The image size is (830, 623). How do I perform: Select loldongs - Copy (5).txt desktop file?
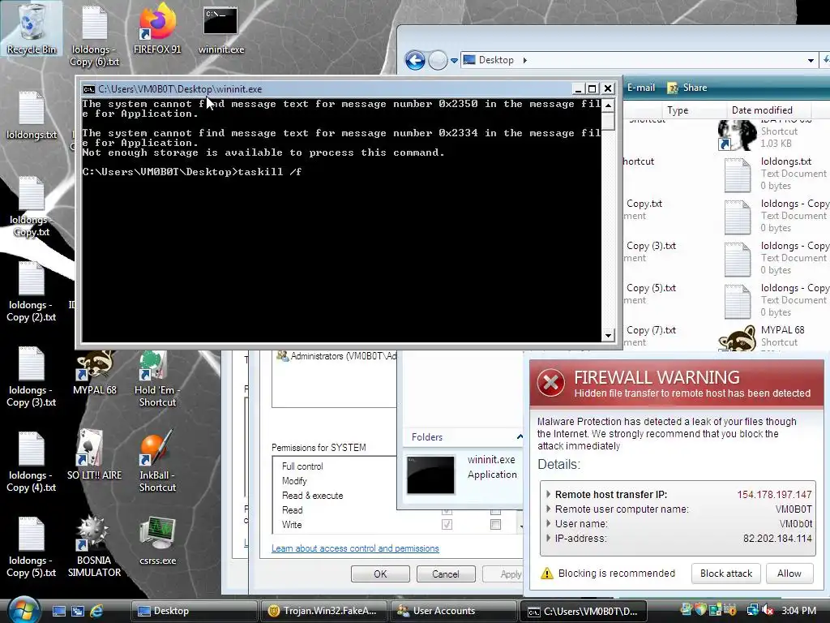pos(32,547)
